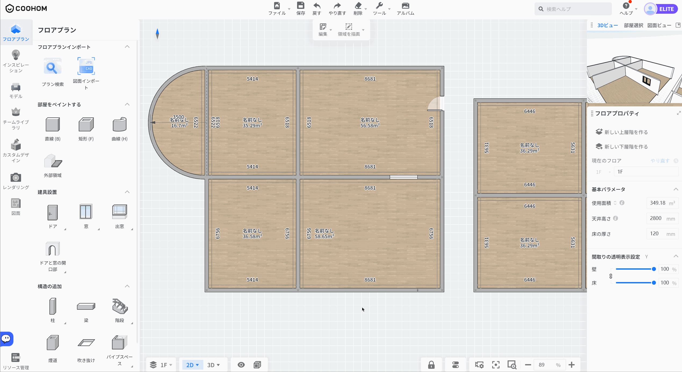Toggle the switch-style settings icon in bottom bar
The height and width of the screenshot is (372, 682).
tap(456, 365)
